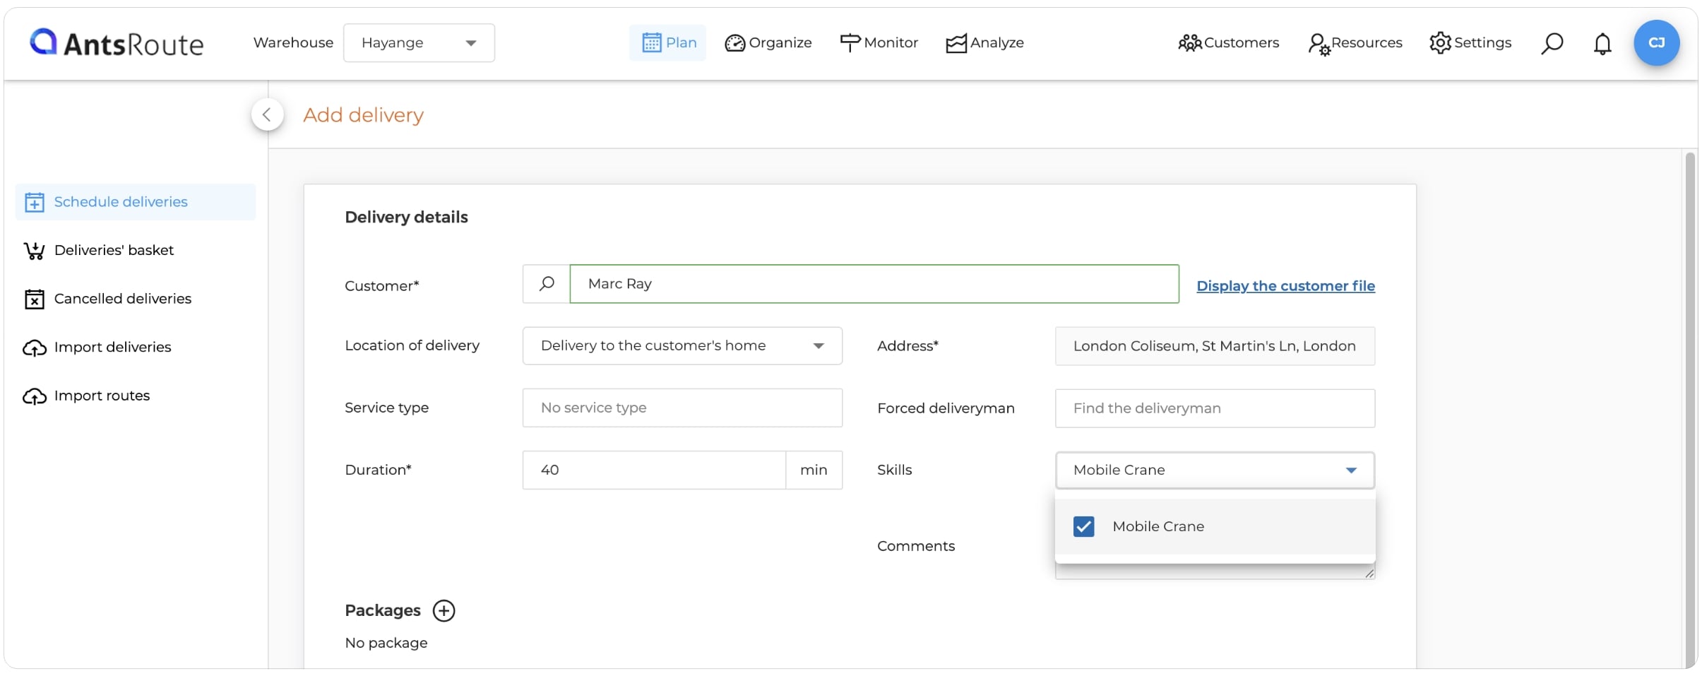The height and width of the screenshot is (676, 1702).
Task: Open the notifications bell
Action: pos(1602,43)
